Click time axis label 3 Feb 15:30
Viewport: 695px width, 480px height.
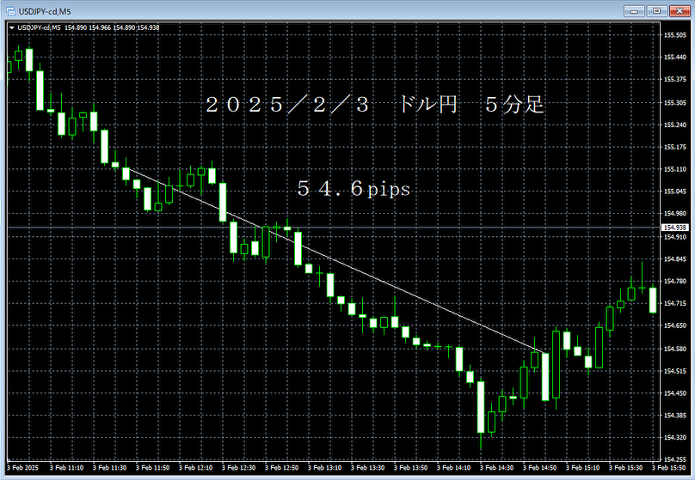coord(625,468)
